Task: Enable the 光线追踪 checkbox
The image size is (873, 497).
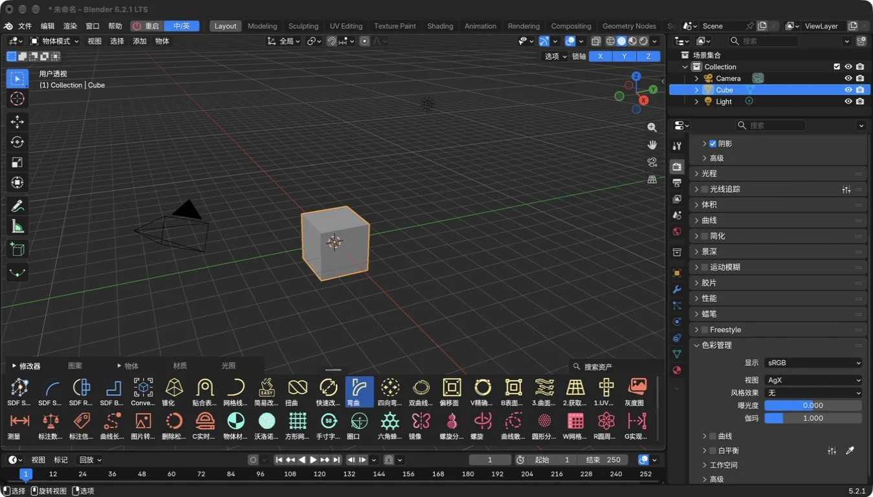Action: (x=705, y=189)
